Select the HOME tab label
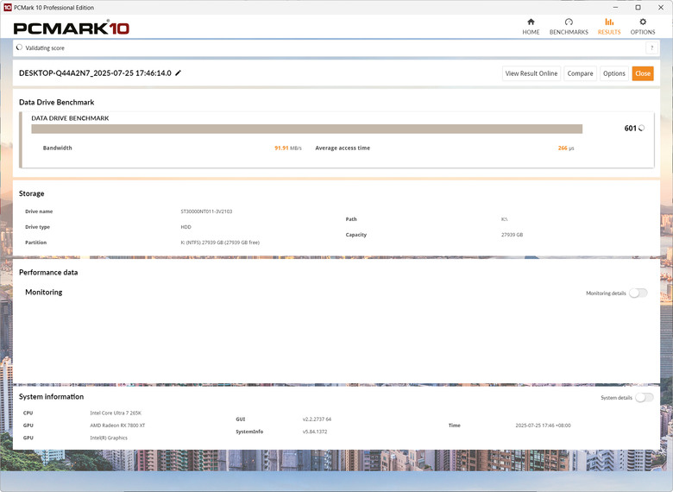Viewport: 673px width, 492px height. click(531, 32)
